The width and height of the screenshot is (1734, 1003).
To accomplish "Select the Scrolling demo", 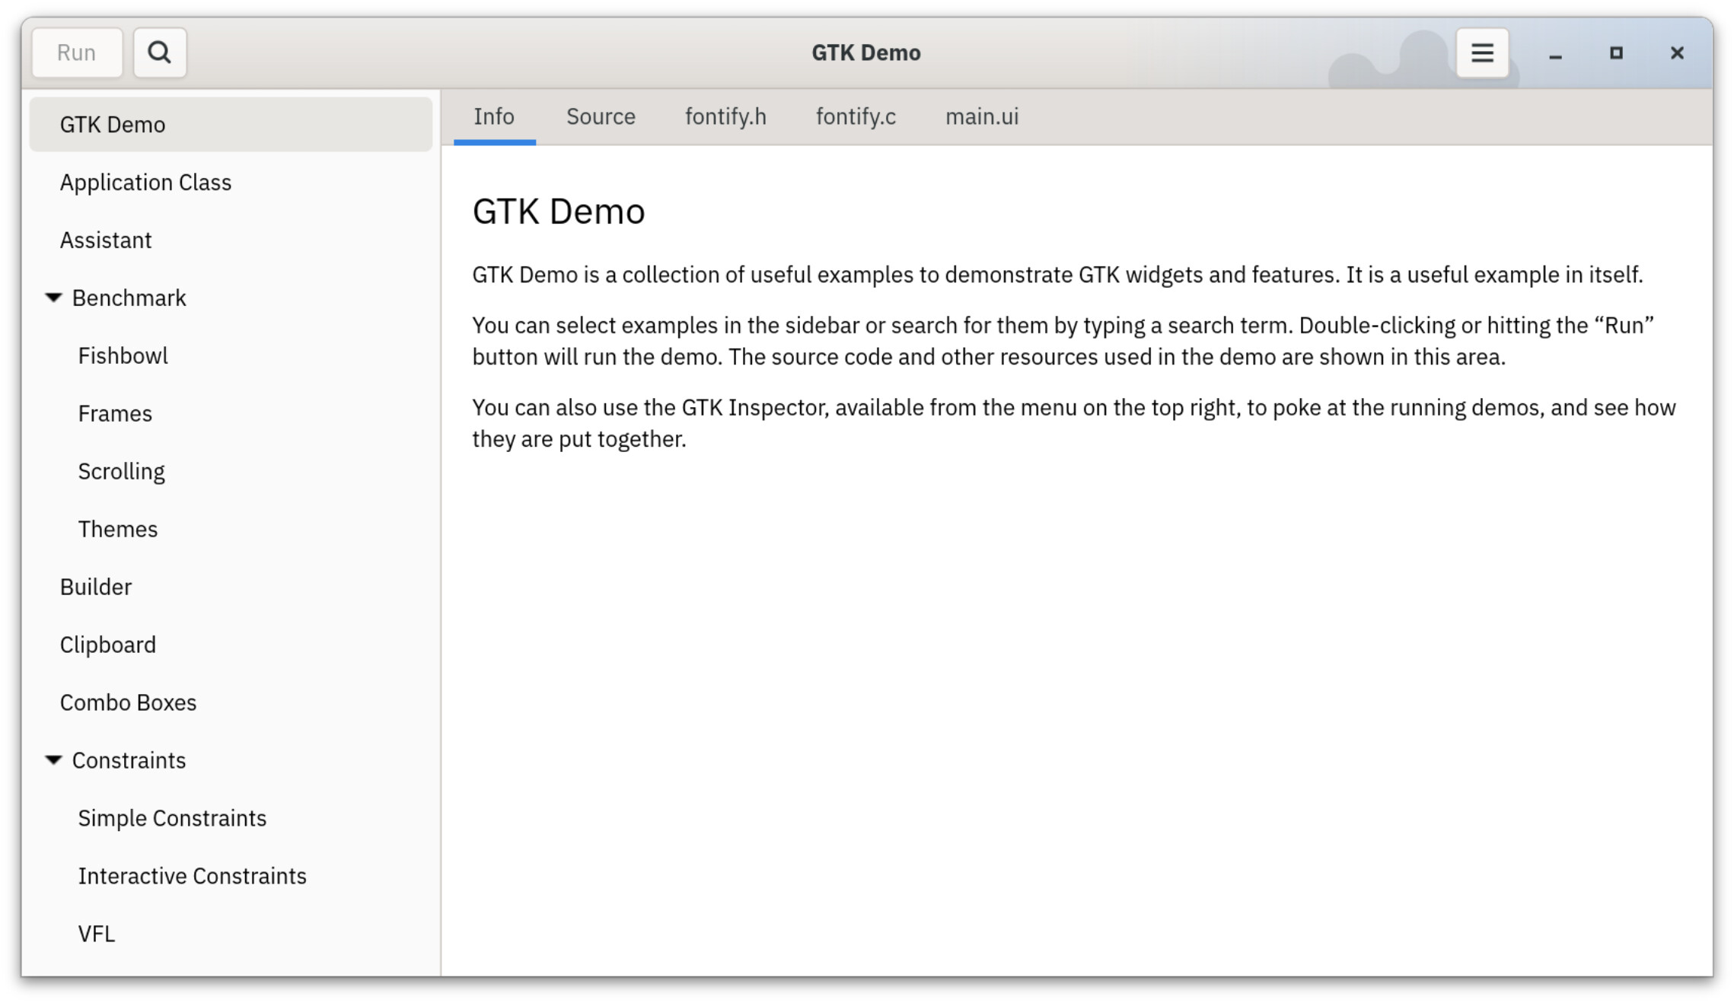I will point(231,471).
